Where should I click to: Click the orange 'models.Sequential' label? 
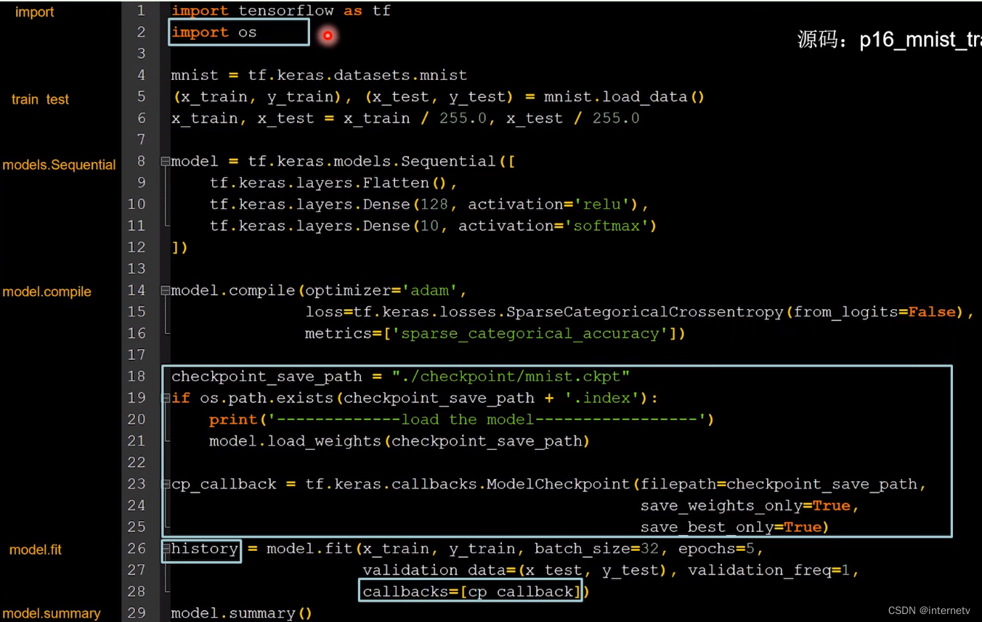[x=59, y=165]
